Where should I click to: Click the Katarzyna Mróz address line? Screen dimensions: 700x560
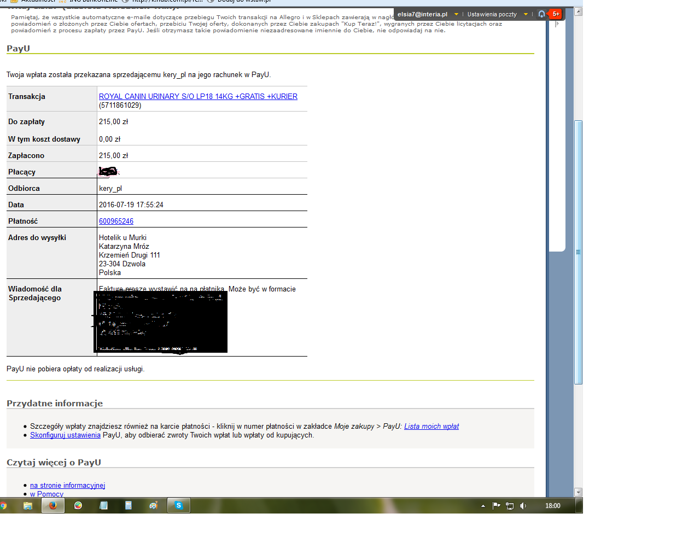click(124, 246)
